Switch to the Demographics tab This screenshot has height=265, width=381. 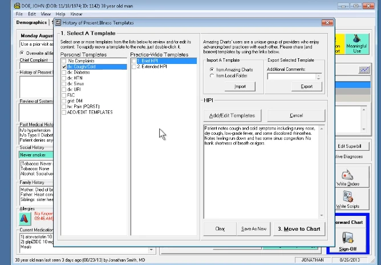point(31,22)
